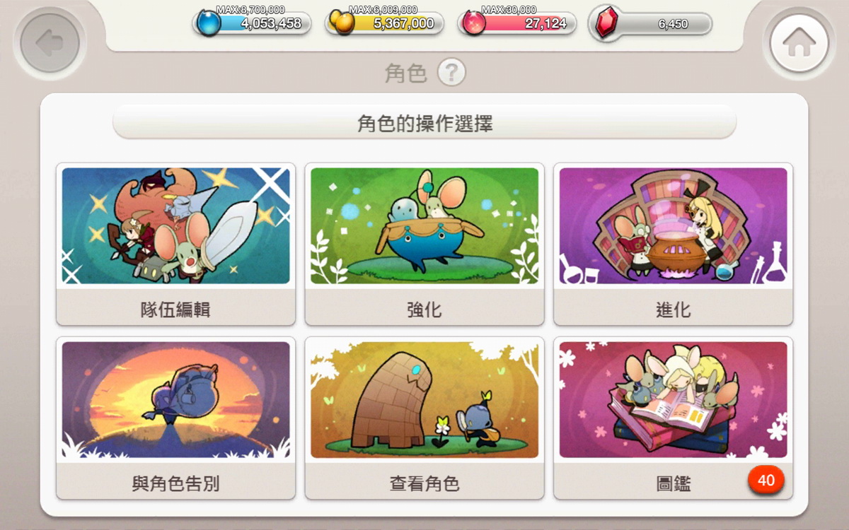Click the cauldron evolution artwork
This screenshot has width=849, height=530.
(673, 225)
